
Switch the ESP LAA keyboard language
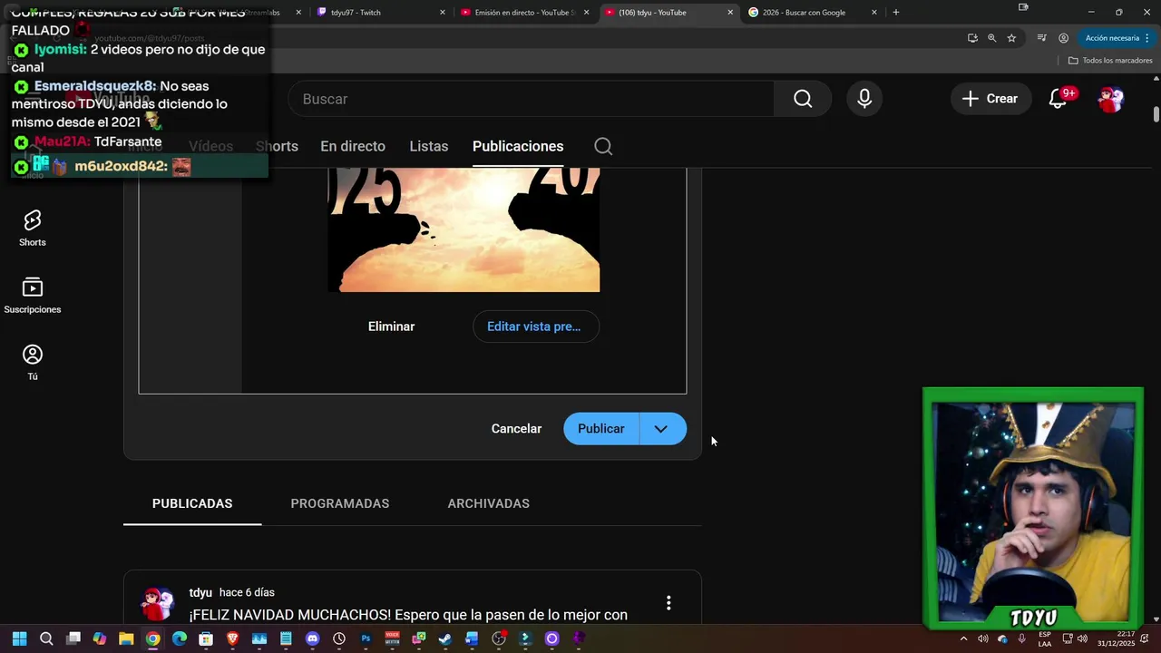point(1045,638)
